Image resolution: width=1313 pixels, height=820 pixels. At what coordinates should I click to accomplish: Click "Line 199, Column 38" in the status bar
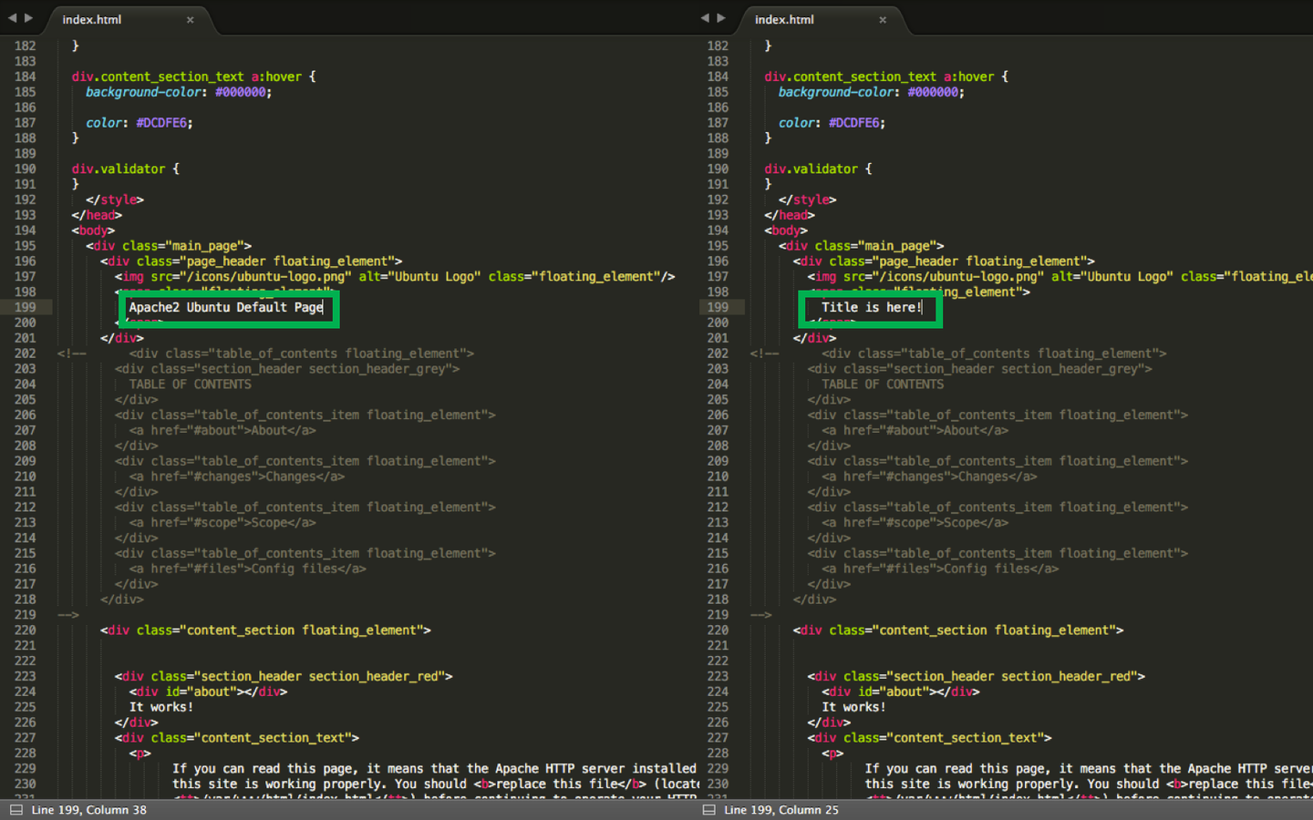(x=88, y=809)
